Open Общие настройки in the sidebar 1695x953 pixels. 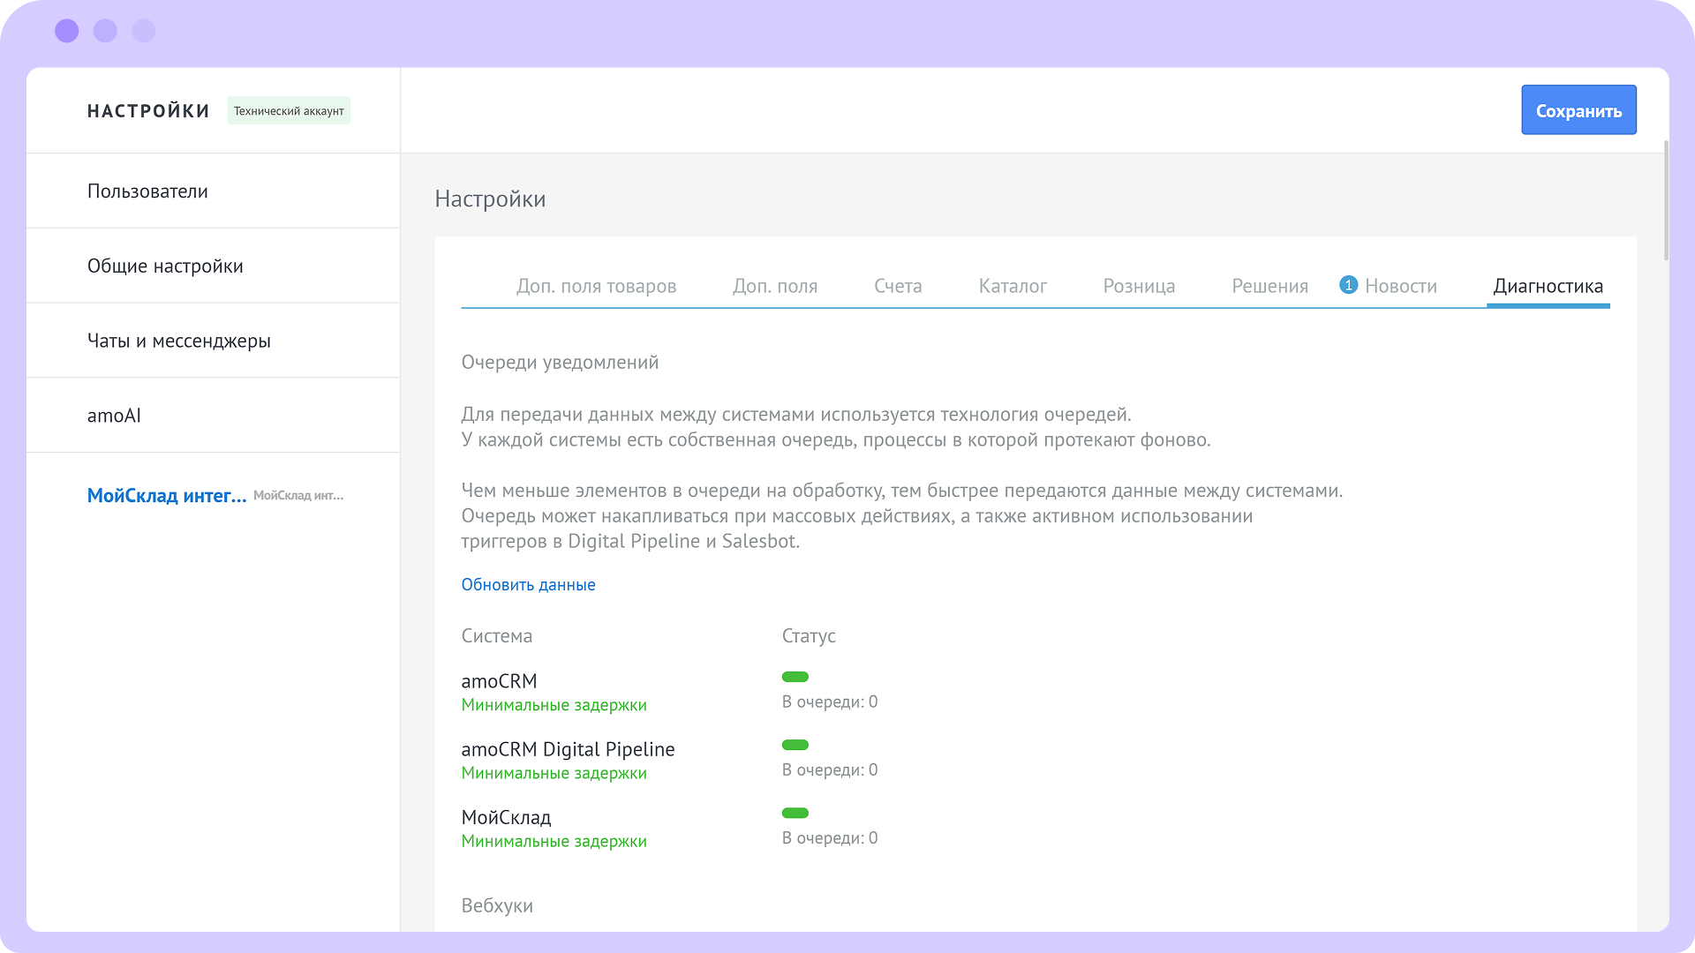165,266
